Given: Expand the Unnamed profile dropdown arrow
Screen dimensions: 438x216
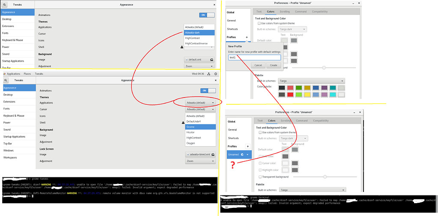Looking at the screenshot, I should (248, 154).
